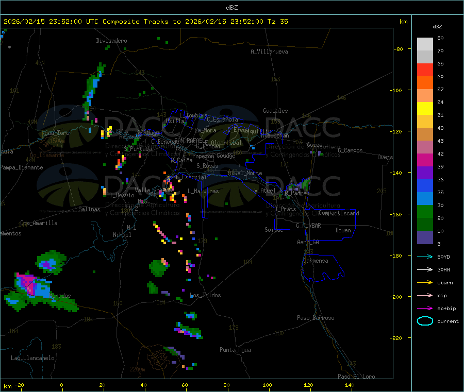Select the 35 dBZ blue legend band
The image size is (464, 392).
[425, 185]
